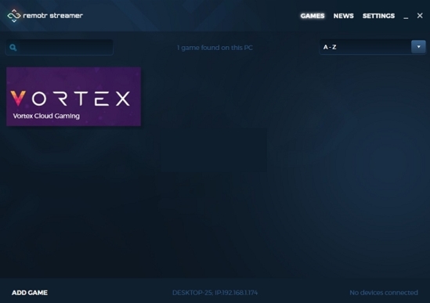430x303 pixels.
Task: Click the 'No devices connected' status
Action: [x=384, y=293]
